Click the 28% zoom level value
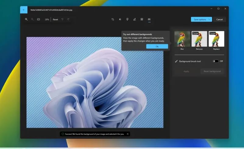The image size is (244, 149). pos(47,19)
